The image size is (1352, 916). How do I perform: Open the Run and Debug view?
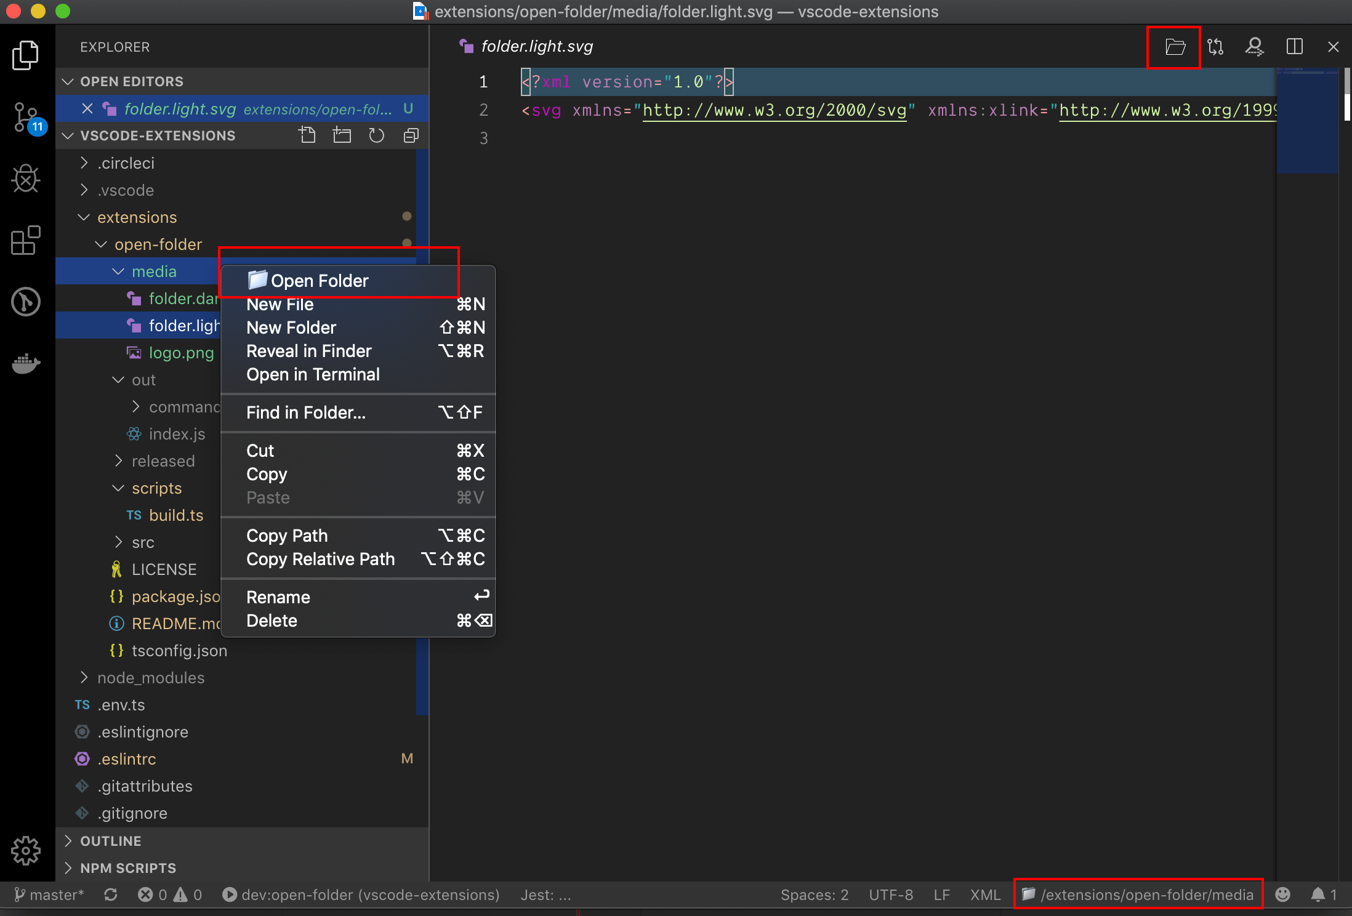(x=26, y=179)
